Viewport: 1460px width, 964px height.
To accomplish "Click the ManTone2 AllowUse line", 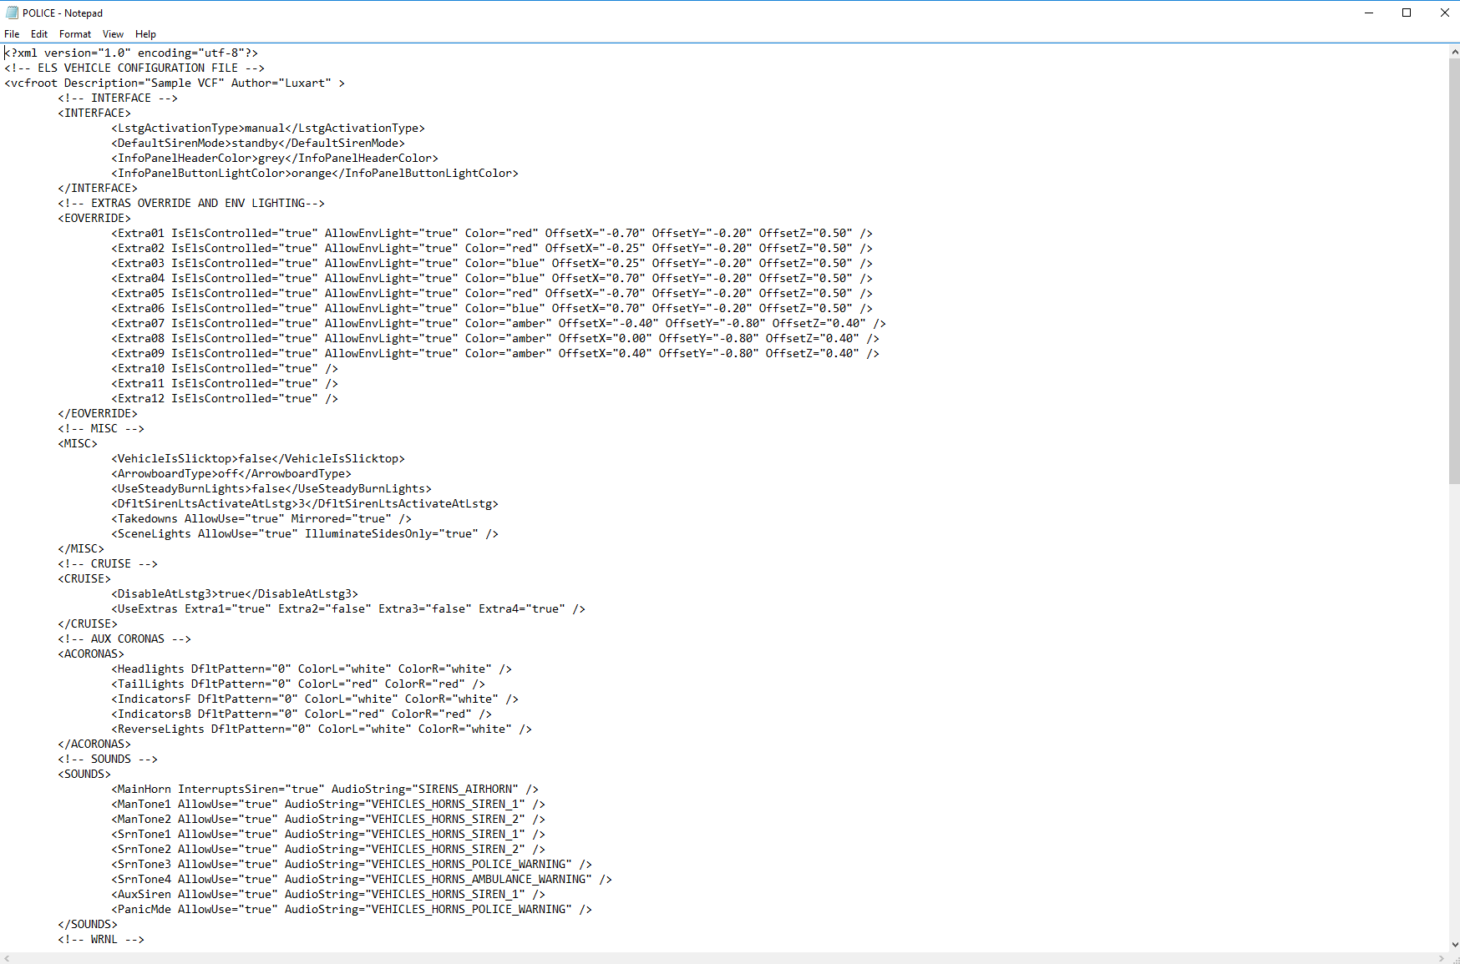I will (328, 819).
